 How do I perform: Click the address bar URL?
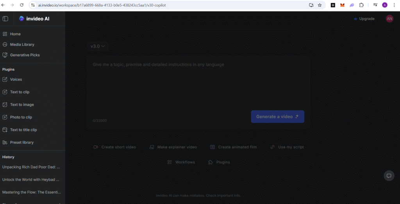pyautogui.click(x=102, y=5)
